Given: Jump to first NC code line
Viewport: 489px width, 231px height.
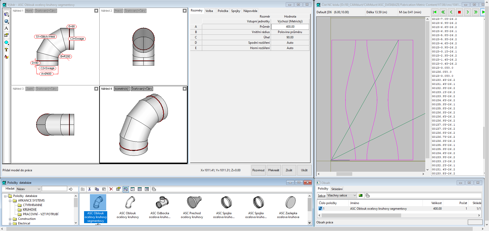Looking at the screenshot, I should click(x=435, y=12).
